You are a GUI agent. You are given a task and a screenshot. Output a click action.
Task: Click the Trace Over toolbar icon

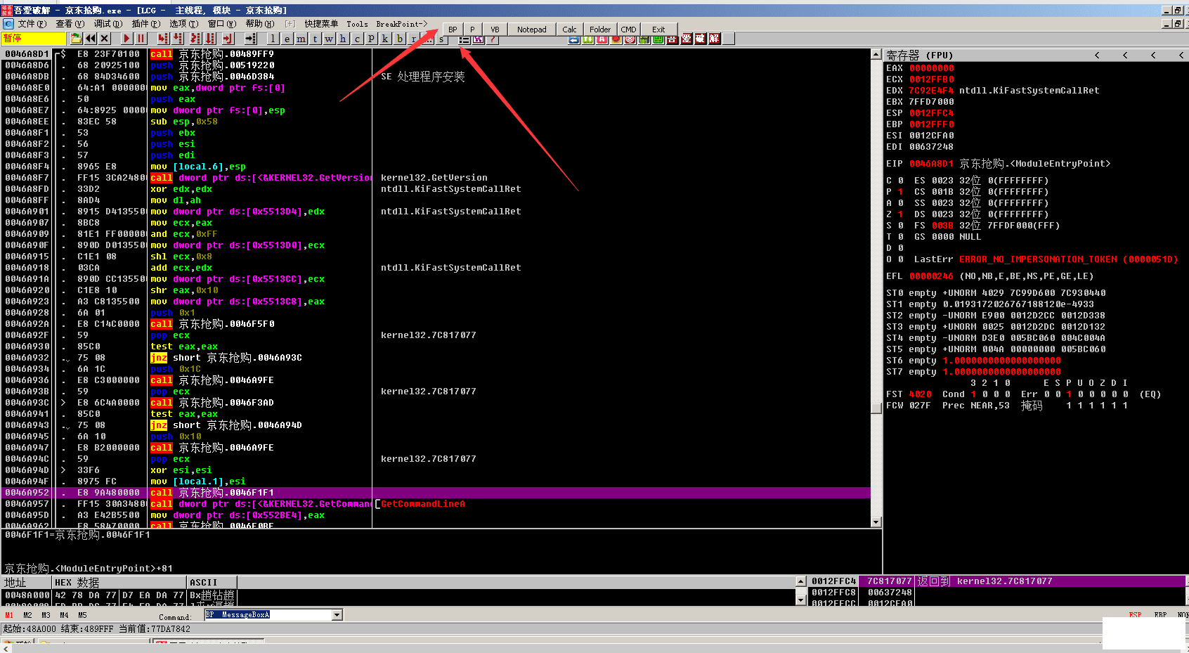[x=209, y=39]
